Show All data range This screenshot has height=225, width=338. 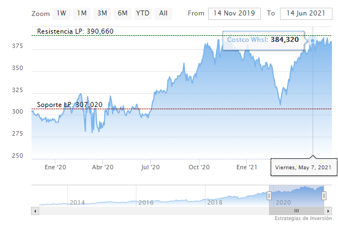(163, 13)
